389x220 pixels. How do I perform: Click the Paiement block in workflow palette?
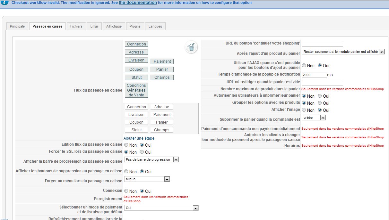coord(162,61)
